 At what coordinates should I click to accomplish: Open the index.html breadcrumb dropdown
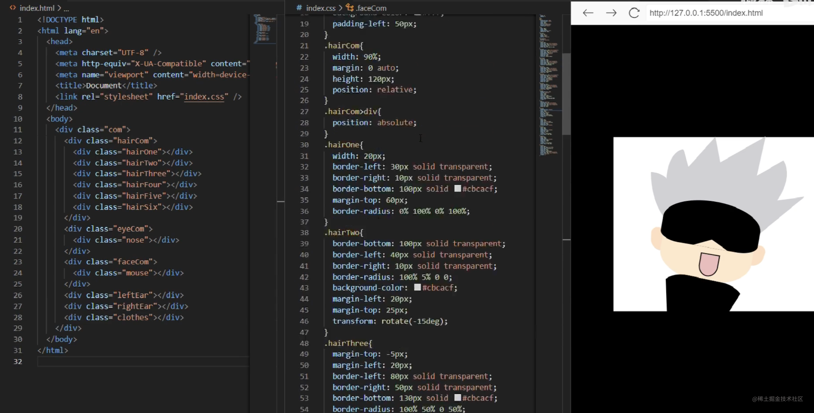click(x=37, y=8)
